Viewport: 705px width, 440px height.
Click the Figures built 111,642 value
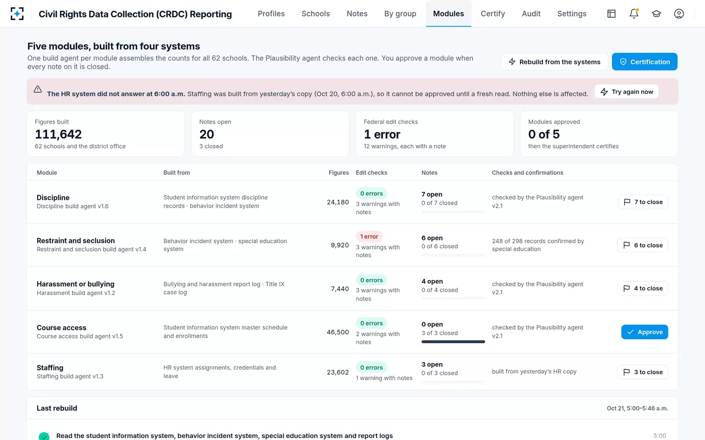[58, 134]
